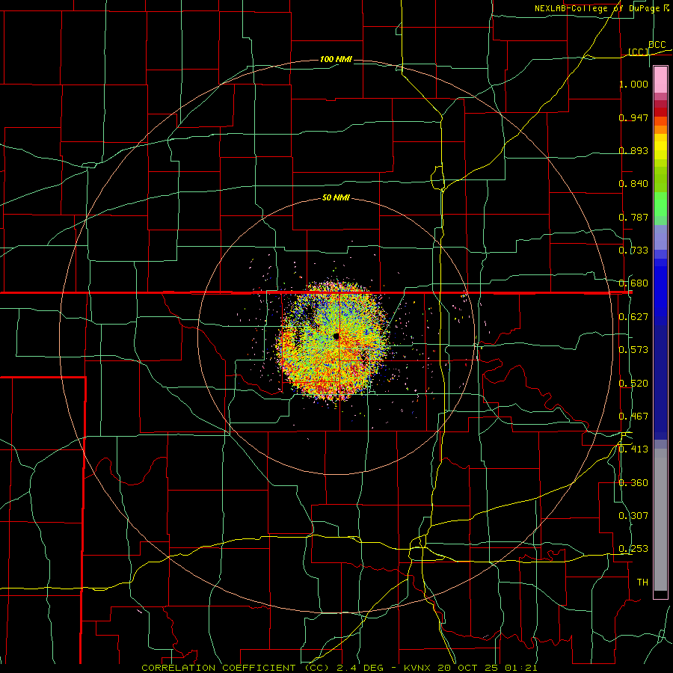Click the 0.680 color scale label
This screenshot has height=673, width=673.
click(x=633, y=283)
